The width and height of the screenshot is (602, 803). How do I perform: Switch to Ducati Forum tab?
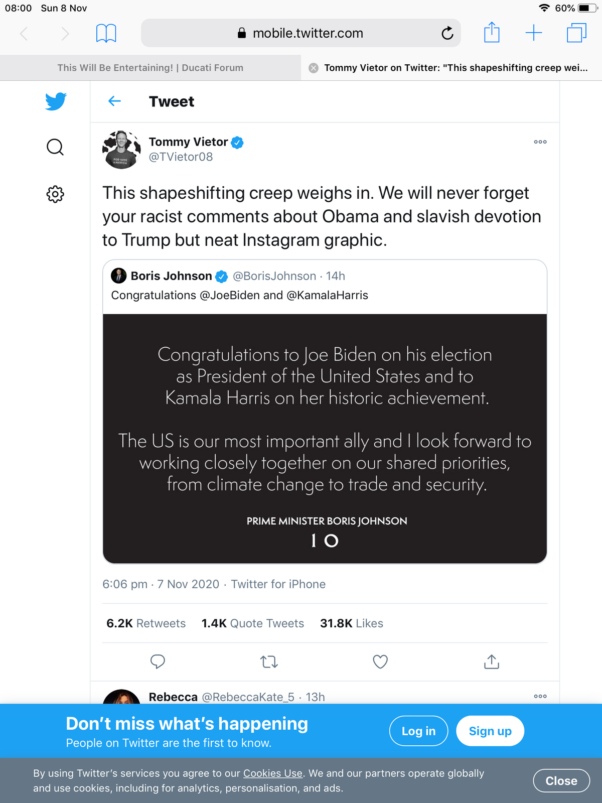coord(150,68)
